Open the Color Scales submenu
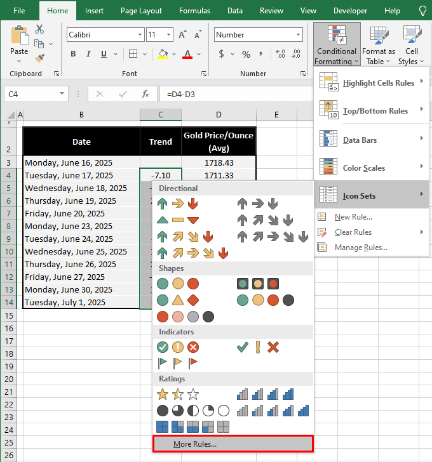This screenshot has height=462, width=432. click(x=371, y=168)
